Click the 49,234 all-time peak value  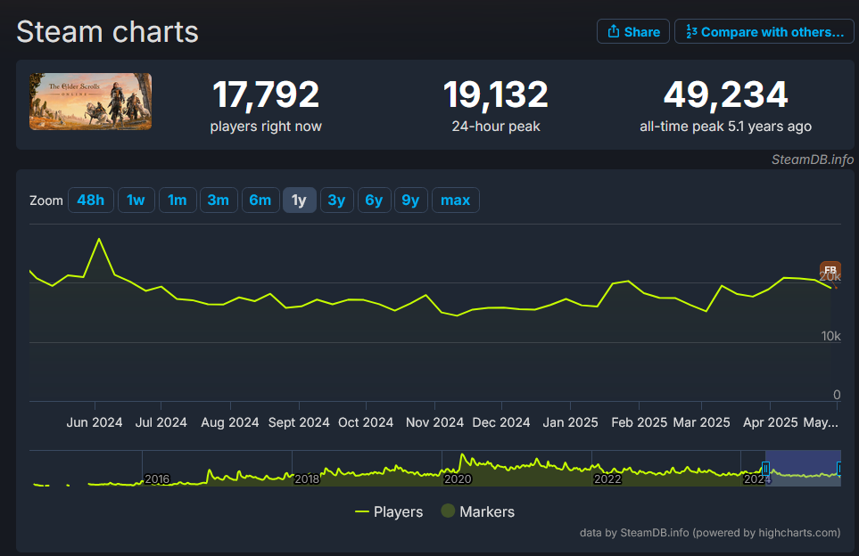pos(726,94)
